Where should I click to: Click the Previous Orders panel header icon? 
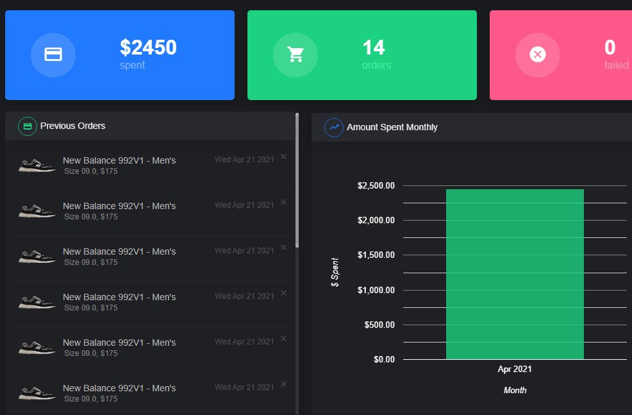click(x=28, y=126)
